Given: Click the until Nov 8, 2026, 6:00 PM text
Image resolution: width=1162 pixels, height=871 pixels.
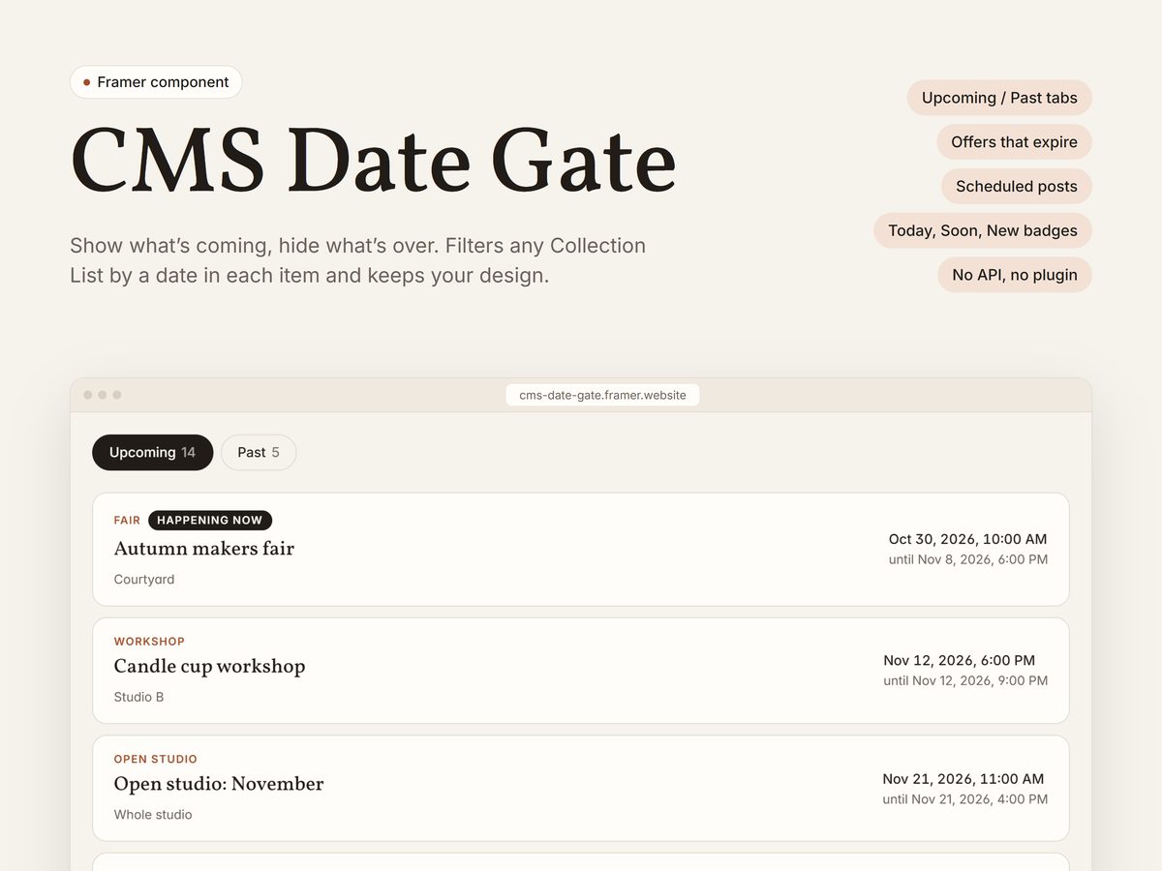Looking at the screenshot, I should coord(968,559).
